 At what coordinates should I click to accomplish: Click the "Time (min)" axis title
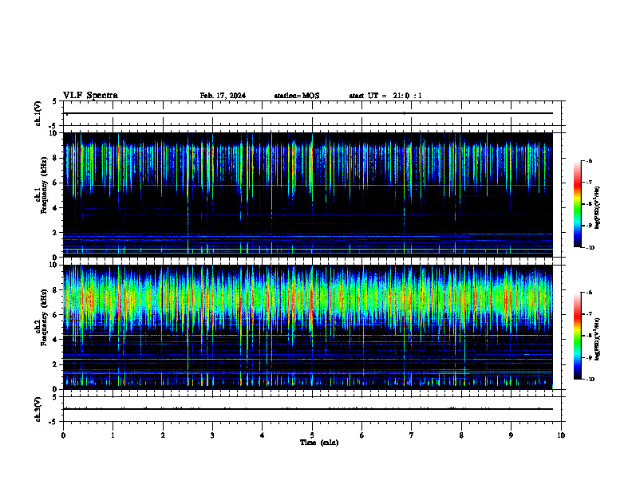319,442
